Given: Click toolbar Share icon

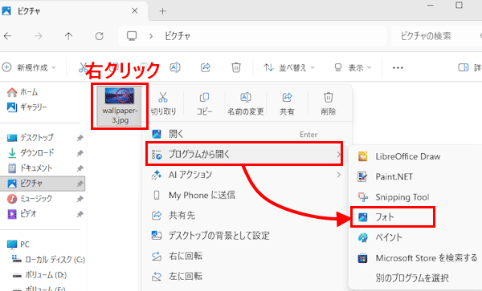Looking at the screenshot, I should click(206, 67).
